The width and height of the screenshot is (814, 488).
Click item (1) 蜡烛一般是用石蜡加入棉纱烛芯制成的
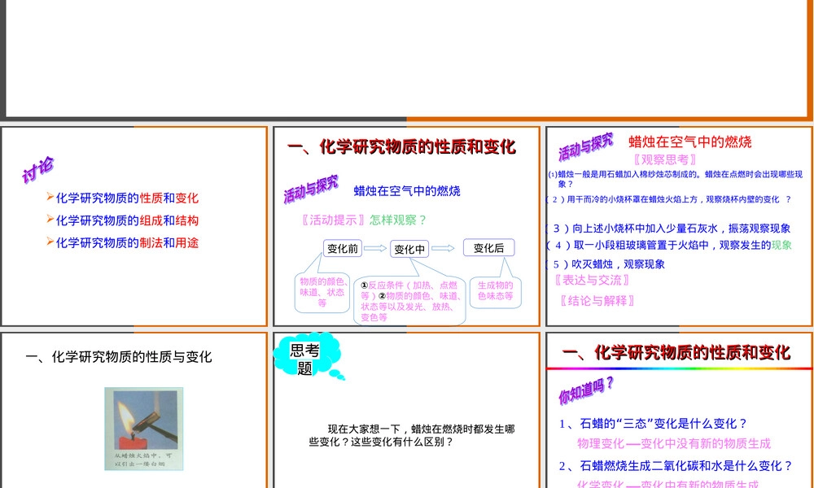(x=676, y=179)
